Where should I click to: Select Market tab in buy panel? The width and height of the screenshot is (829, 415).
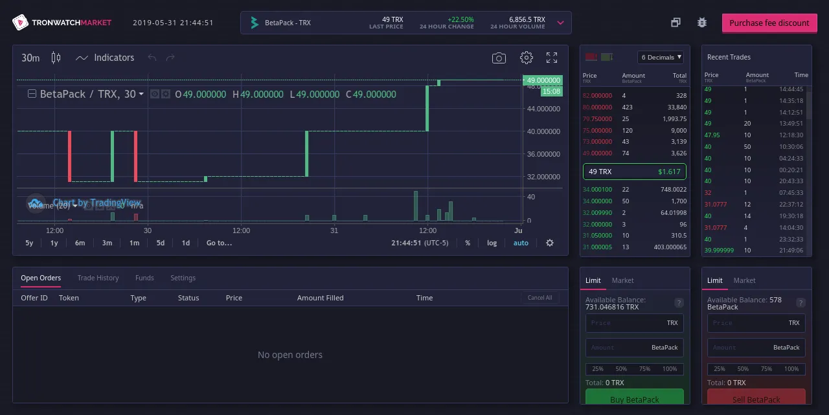tap(622, 280)
